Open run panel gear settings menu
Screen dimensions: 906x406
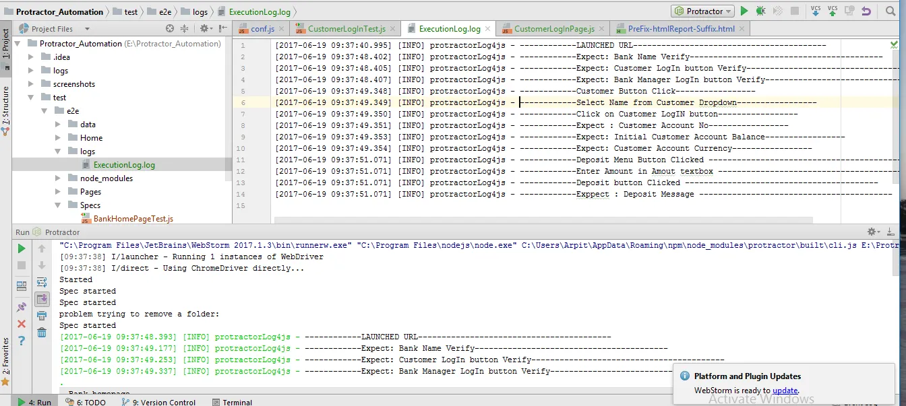(873, 232)
